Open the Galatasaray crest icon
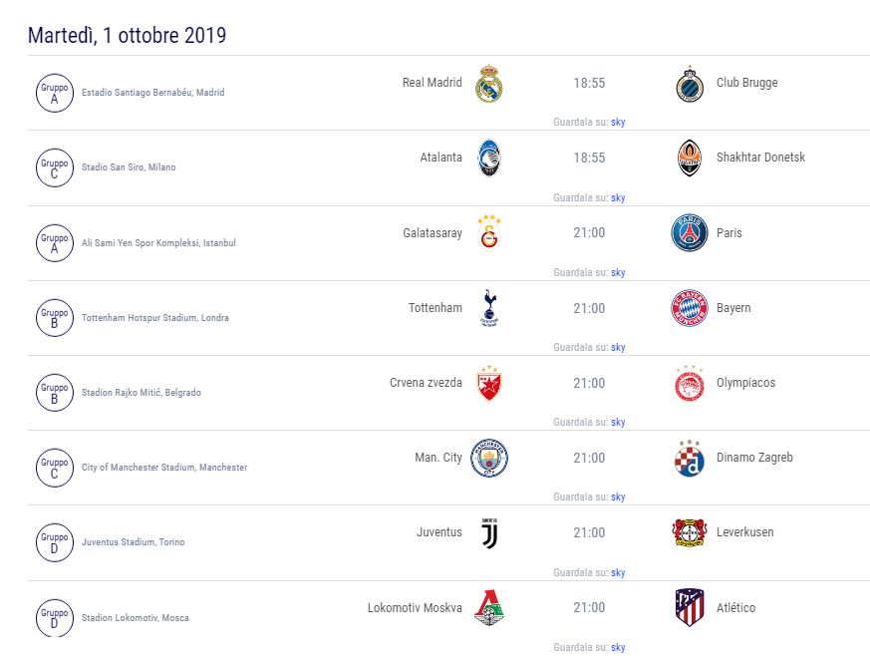The height and width of the screenshot is (659, 870). pos(489,233)
